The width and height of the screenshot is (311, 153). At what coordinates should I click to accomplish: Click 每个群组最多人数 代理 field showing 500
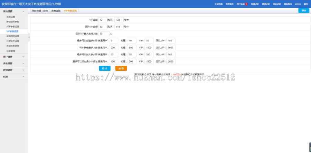coord(132,48)
